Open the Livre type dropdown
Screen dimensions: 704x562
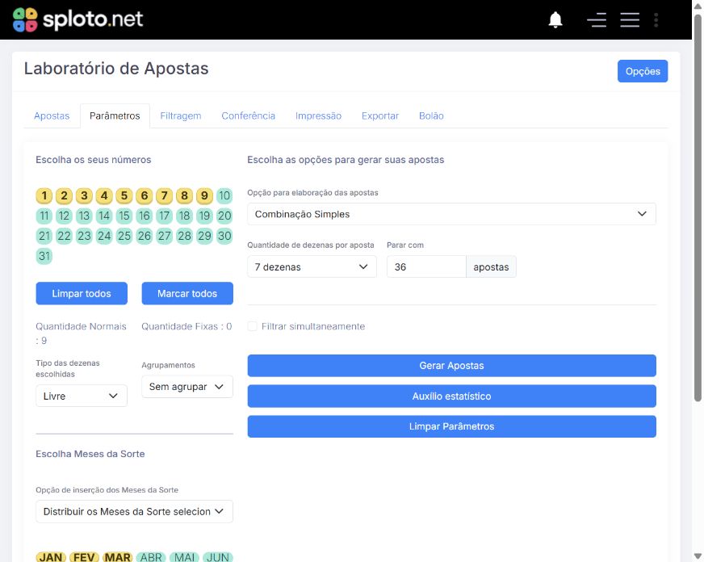82,396
